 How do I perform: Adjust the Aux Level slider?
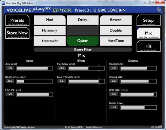(35, 68)
